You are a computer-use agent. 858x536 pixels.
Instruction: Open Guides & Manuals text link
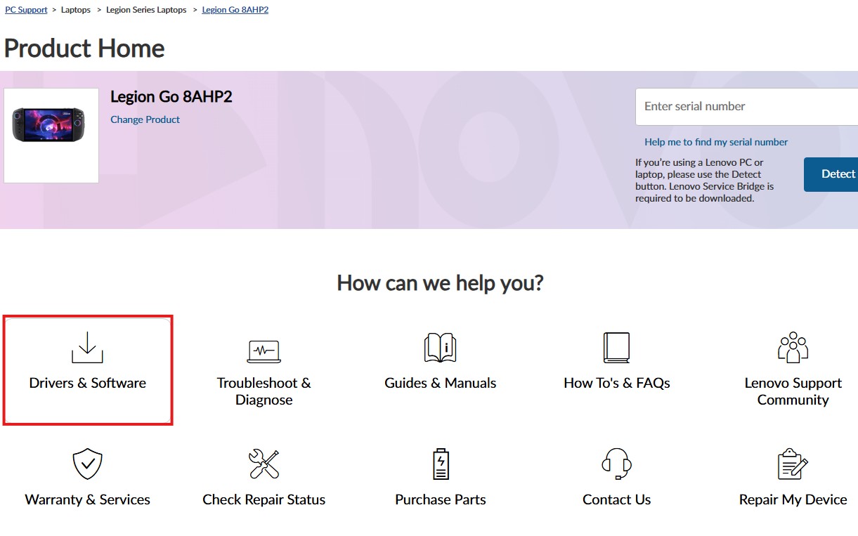tap(441, 383)
